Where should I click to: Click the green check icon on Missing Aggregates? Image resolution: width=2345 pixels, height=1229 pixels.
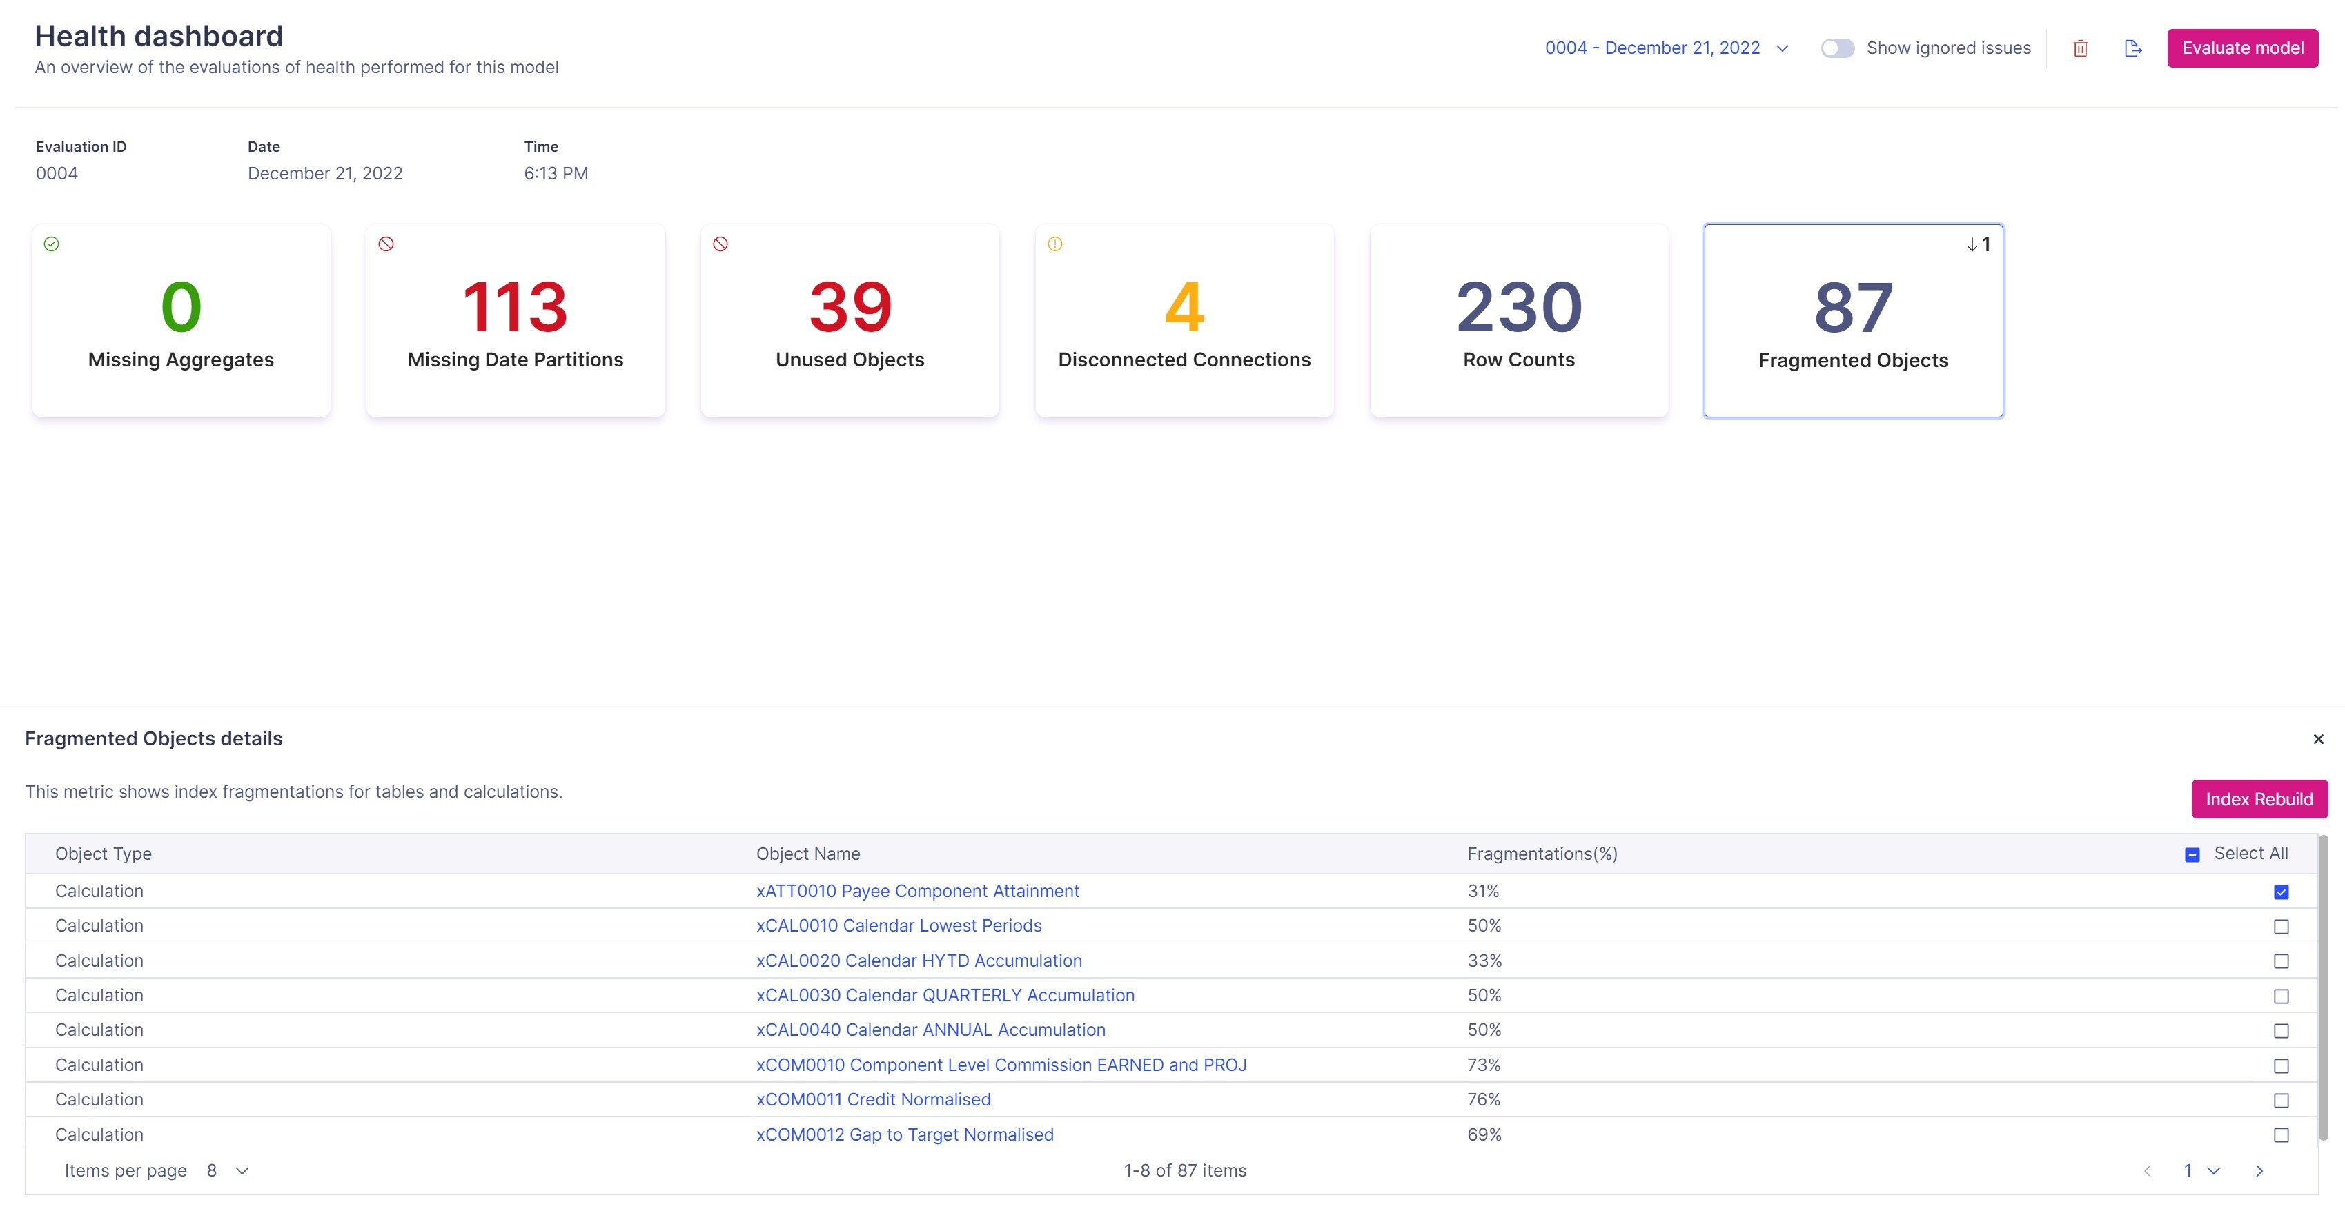52,244
